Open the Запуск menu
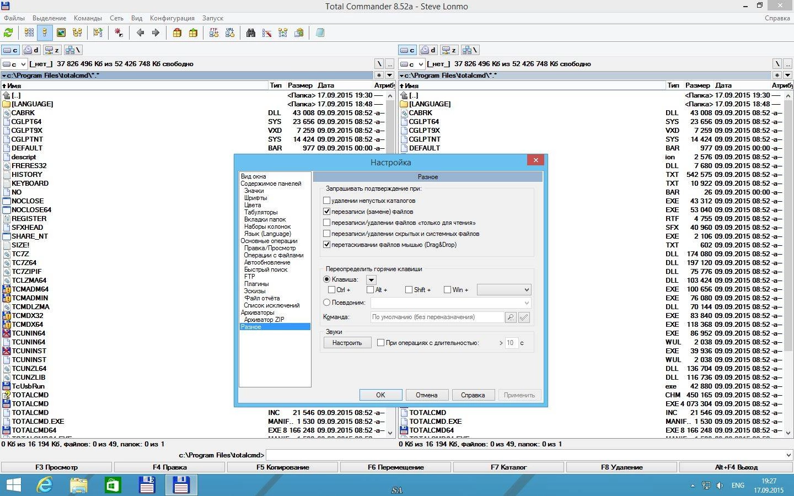The width and height of the screenshot is (794, 496). pos(213,18)
